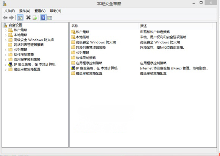
Task: Click the 安全设置 root node icon
Action: click(5, 25)
